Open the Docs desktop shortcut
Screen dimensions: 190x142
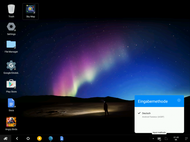(x=11, y=104)
